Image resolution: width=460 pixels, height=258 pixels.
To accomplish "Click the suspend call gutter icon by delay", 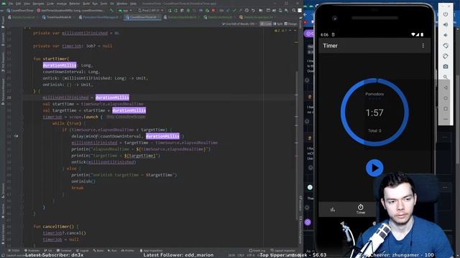I will (16, 136).
